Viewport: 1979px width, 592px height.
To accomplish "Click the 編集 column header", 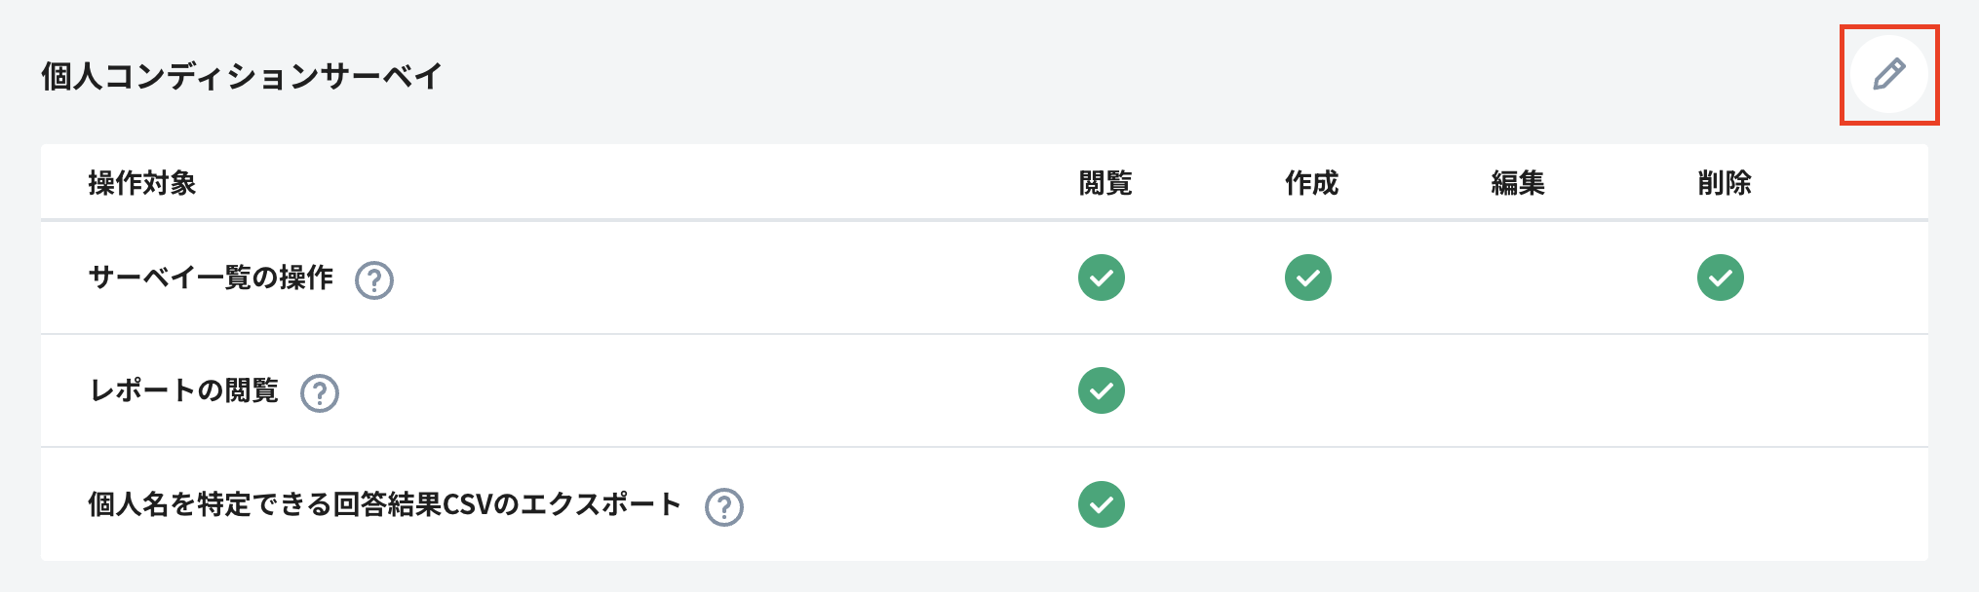I will (x=1518, y=183).
